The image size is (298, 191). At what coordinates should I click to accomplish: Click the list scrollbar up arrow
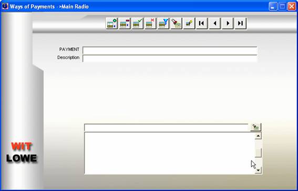[x=258, y=136]
